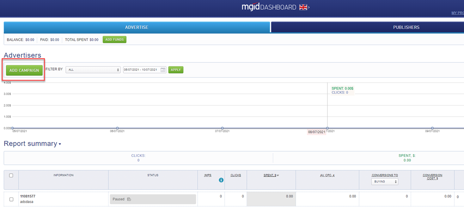Click the UK flag language icon
The width and height of the screenshot is (464, 222).
pyautogui.click(x=303, y=7)
